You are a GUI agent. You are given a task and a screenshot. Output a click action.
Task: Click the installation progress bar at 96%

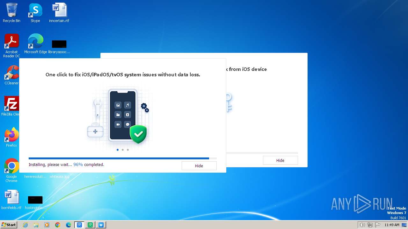tap(123, 158)
